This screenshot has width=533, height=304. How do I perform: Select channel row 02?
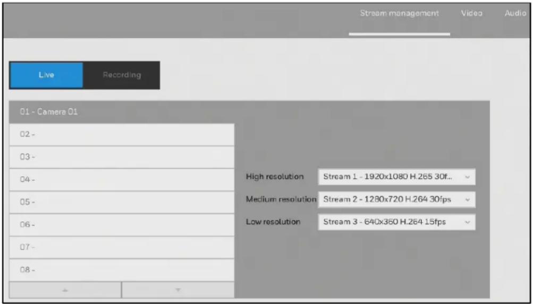(122, 135)
